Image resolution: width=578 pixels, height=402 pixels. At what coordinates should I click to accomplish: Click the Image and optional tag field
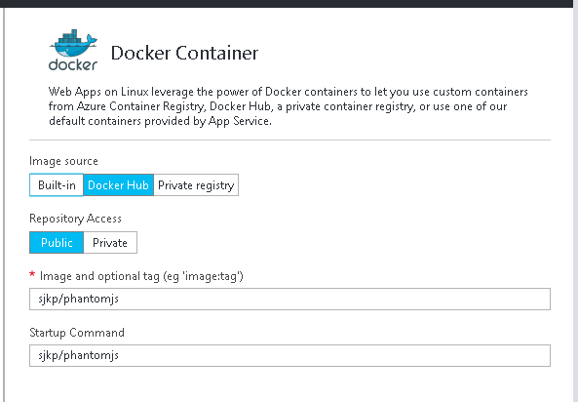[289, 299]
